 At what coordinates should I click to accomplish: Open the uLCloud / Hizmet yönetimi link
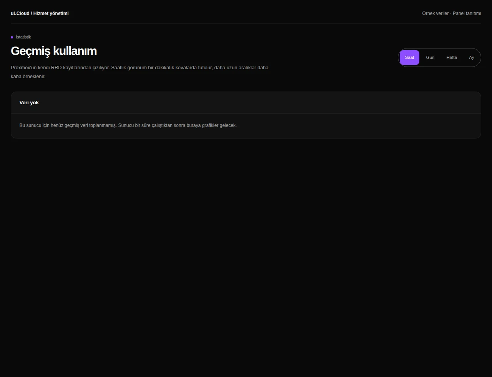pos(40,13)
